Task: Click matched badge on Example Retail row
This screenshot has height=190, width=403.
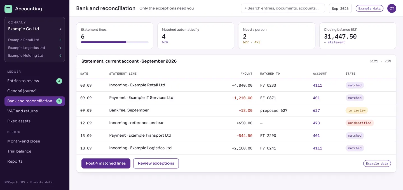Action: 355,85
